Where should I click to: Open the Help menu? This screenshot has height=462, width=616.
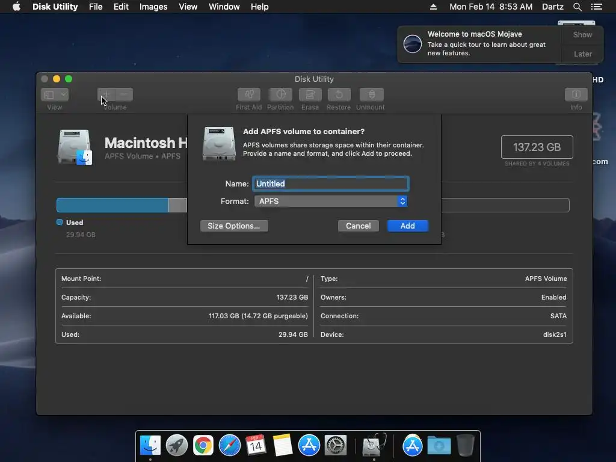(260, 7)
